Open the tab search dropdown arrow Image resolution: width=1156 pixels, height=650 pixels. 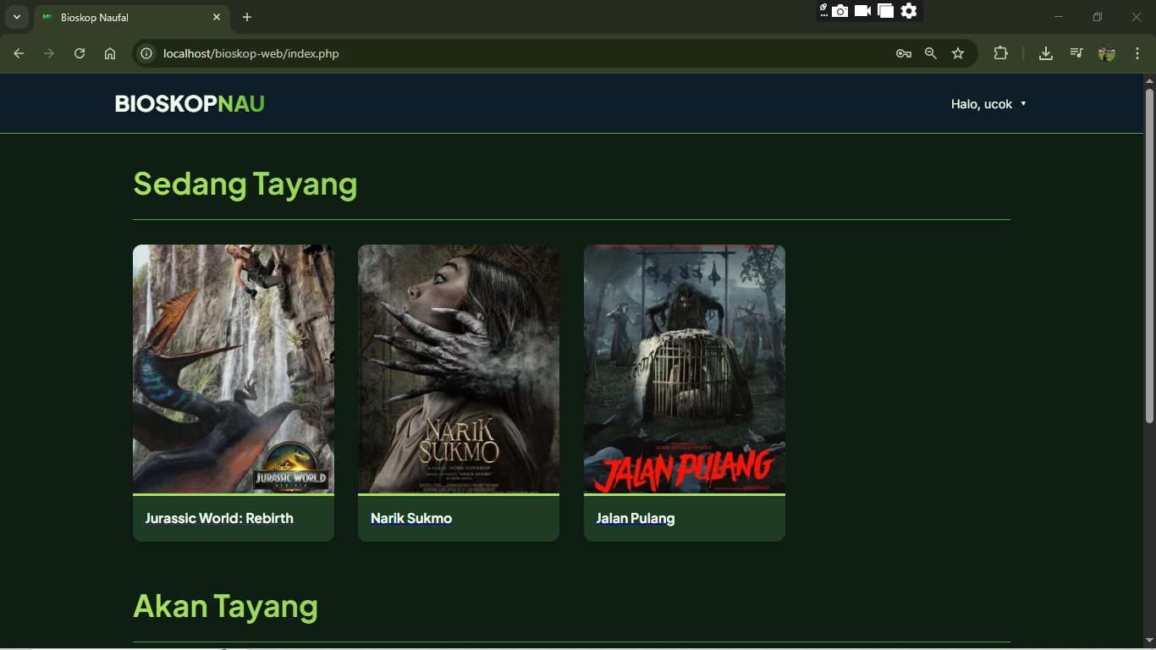(x=16, y=17)
